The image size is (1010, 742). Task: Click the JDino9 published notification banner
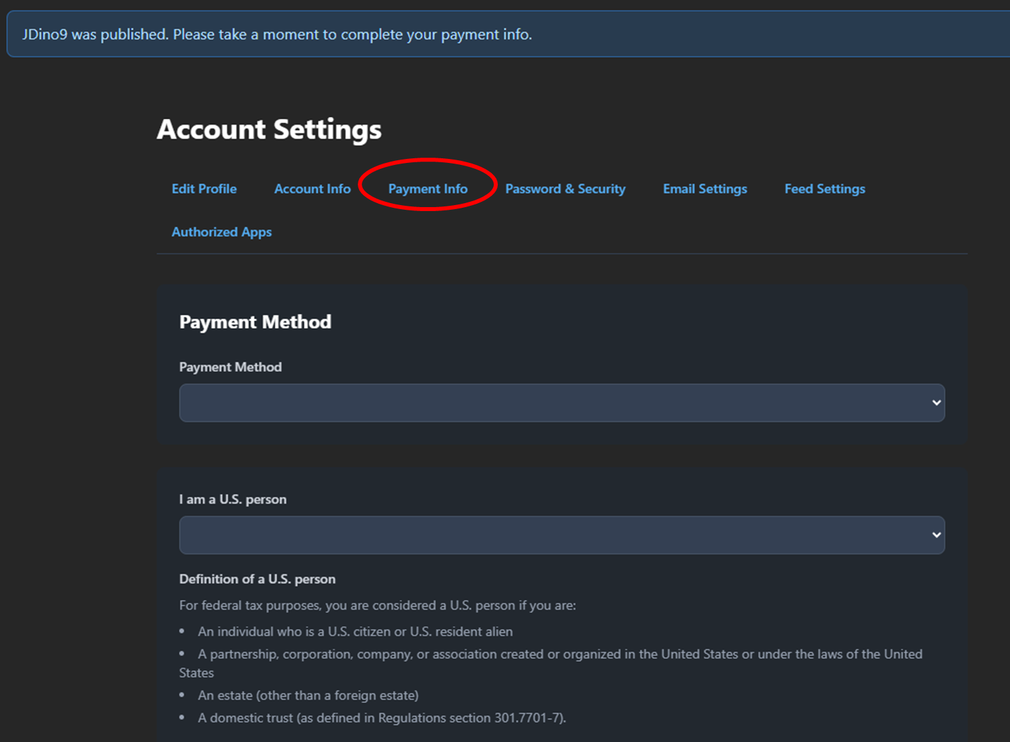pyautogui.click(x=277, y=34)
